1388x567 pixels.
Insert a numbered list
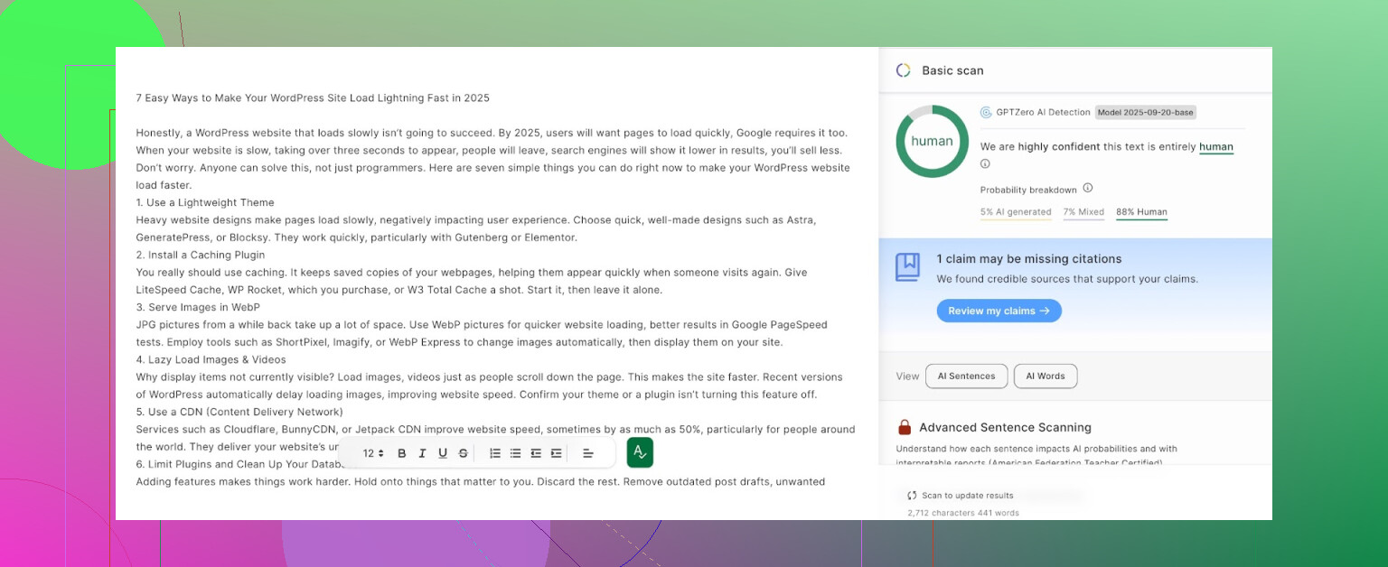(x=495, y=453)
